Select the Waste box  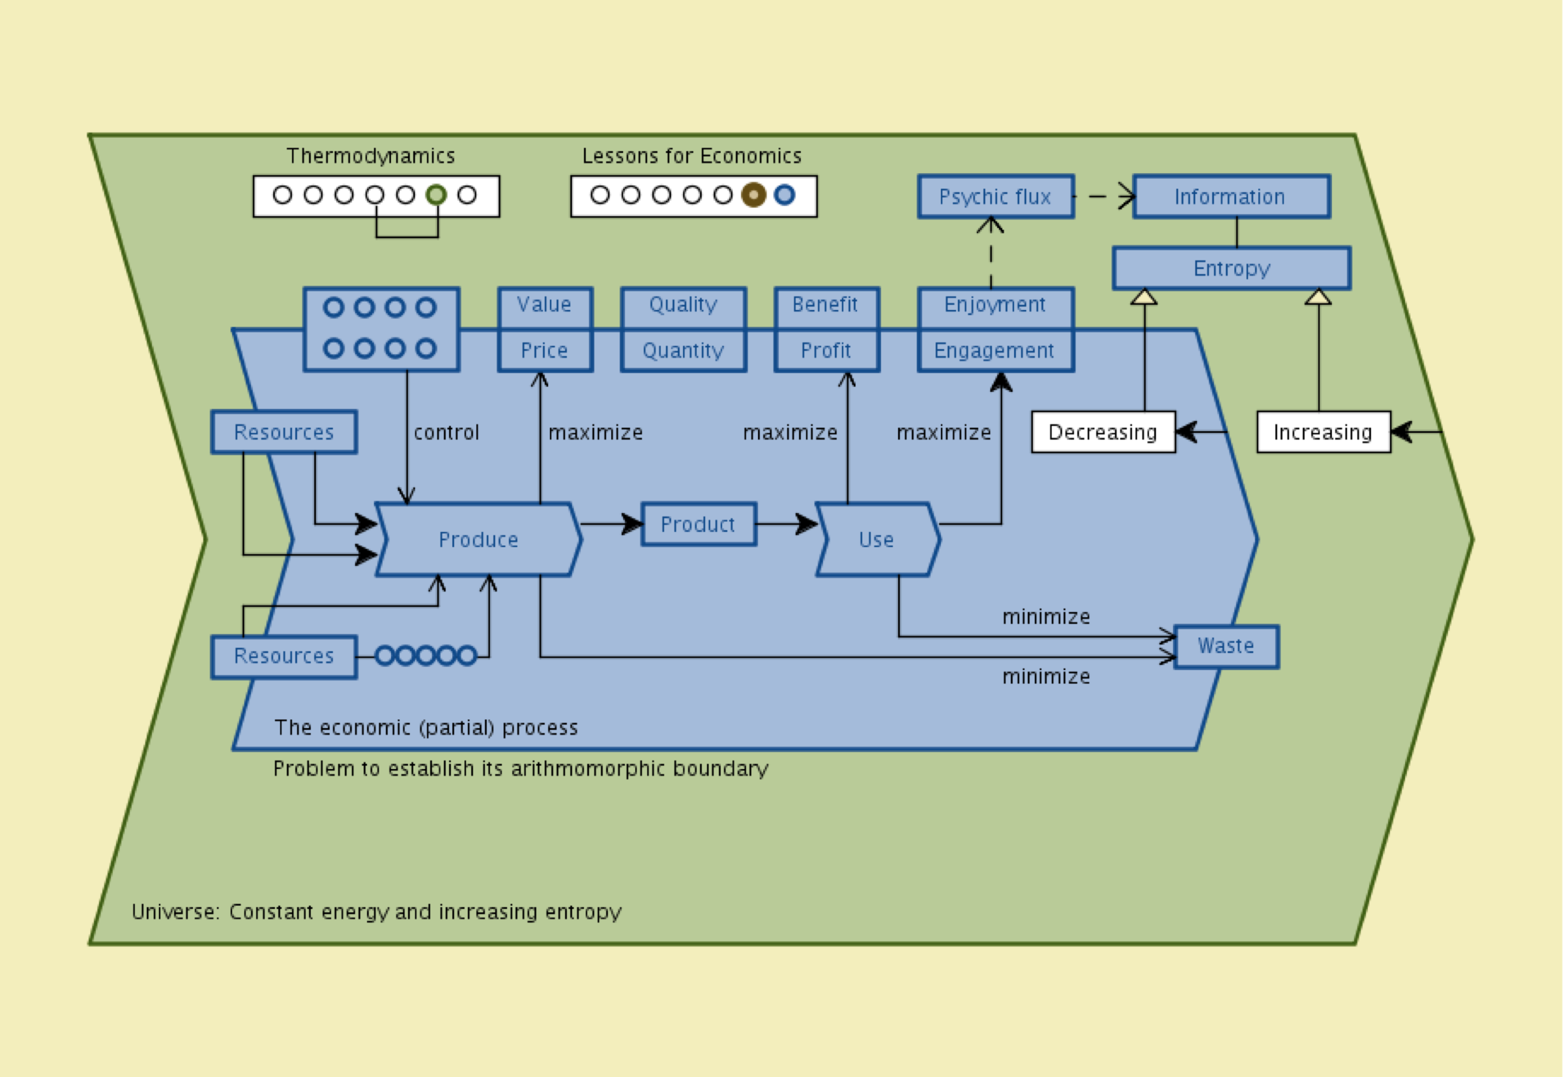[x=1226, y=647]
